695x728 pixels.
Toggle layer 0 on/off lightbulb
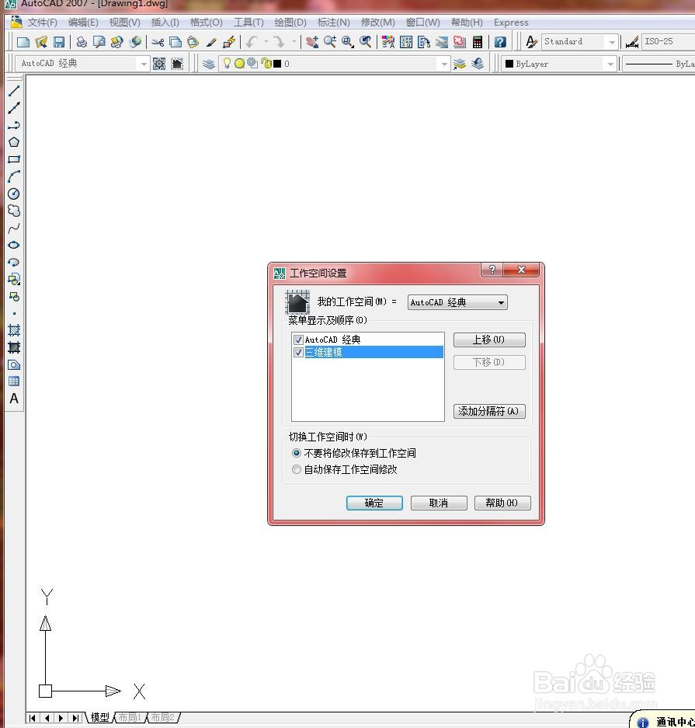point(227,63)
